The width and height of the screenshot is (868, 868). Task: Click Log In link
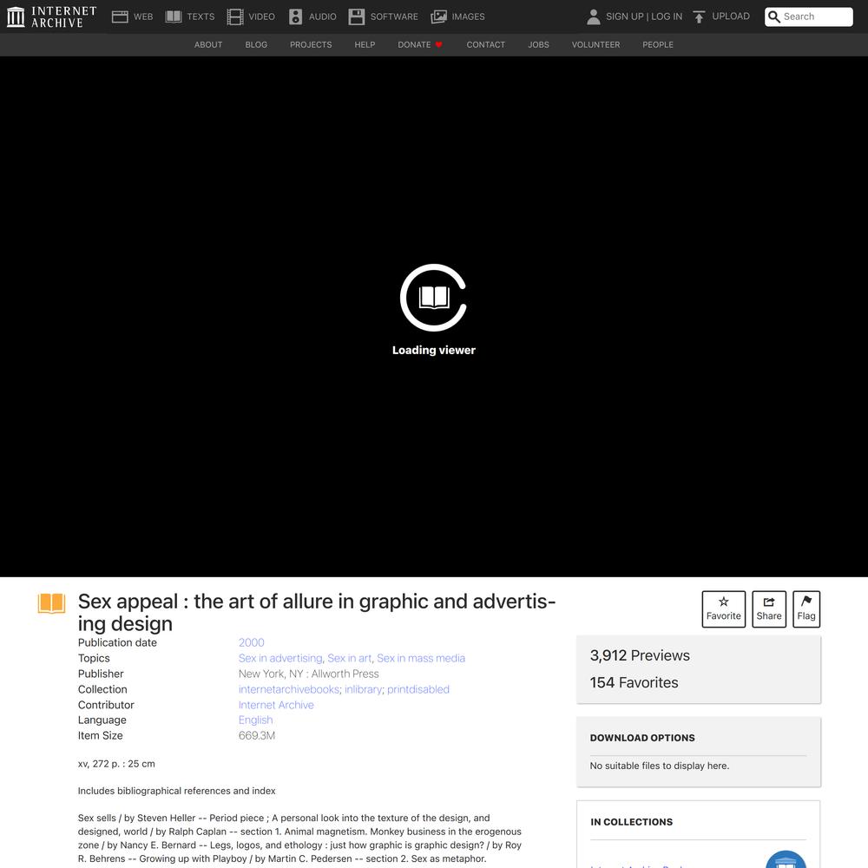click(x=667, y=16)
